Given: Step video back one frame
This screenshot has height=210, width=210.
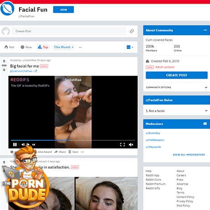Looking at the screenshot, I should [23, 144].
